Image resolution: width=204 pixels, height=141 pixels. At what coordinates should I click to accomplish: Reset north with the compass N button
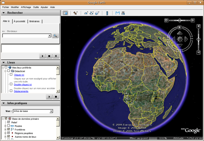(180, 27)
